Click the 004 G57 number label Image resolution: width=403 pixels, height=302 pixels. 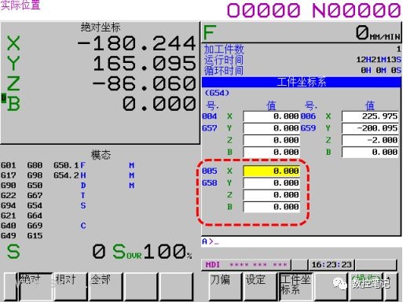[x=210, y=116]
